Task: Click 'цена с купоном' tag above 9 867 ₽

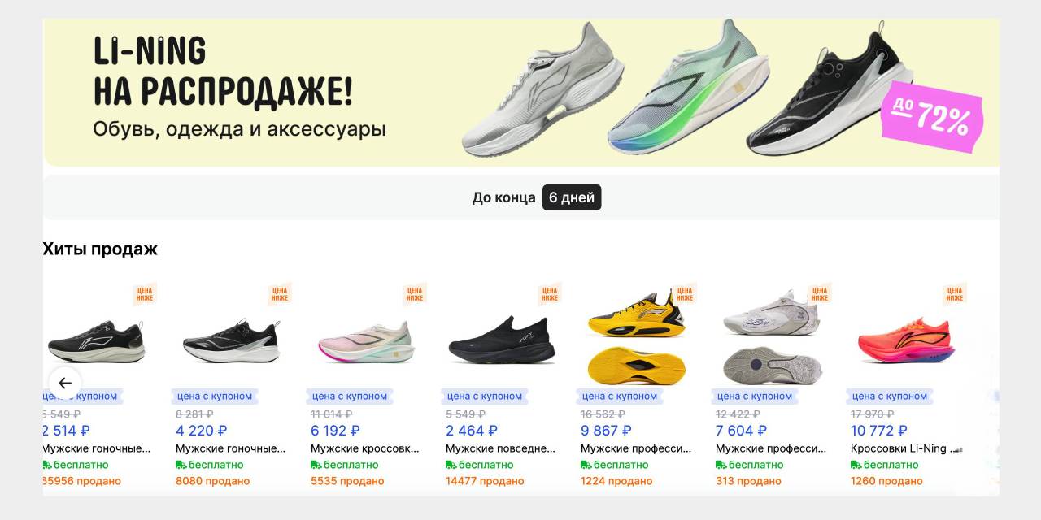Action: [620, 396]
